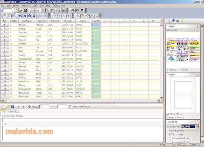
Task: Click the double down arrow navigation icon
Action: coord(34,16)
